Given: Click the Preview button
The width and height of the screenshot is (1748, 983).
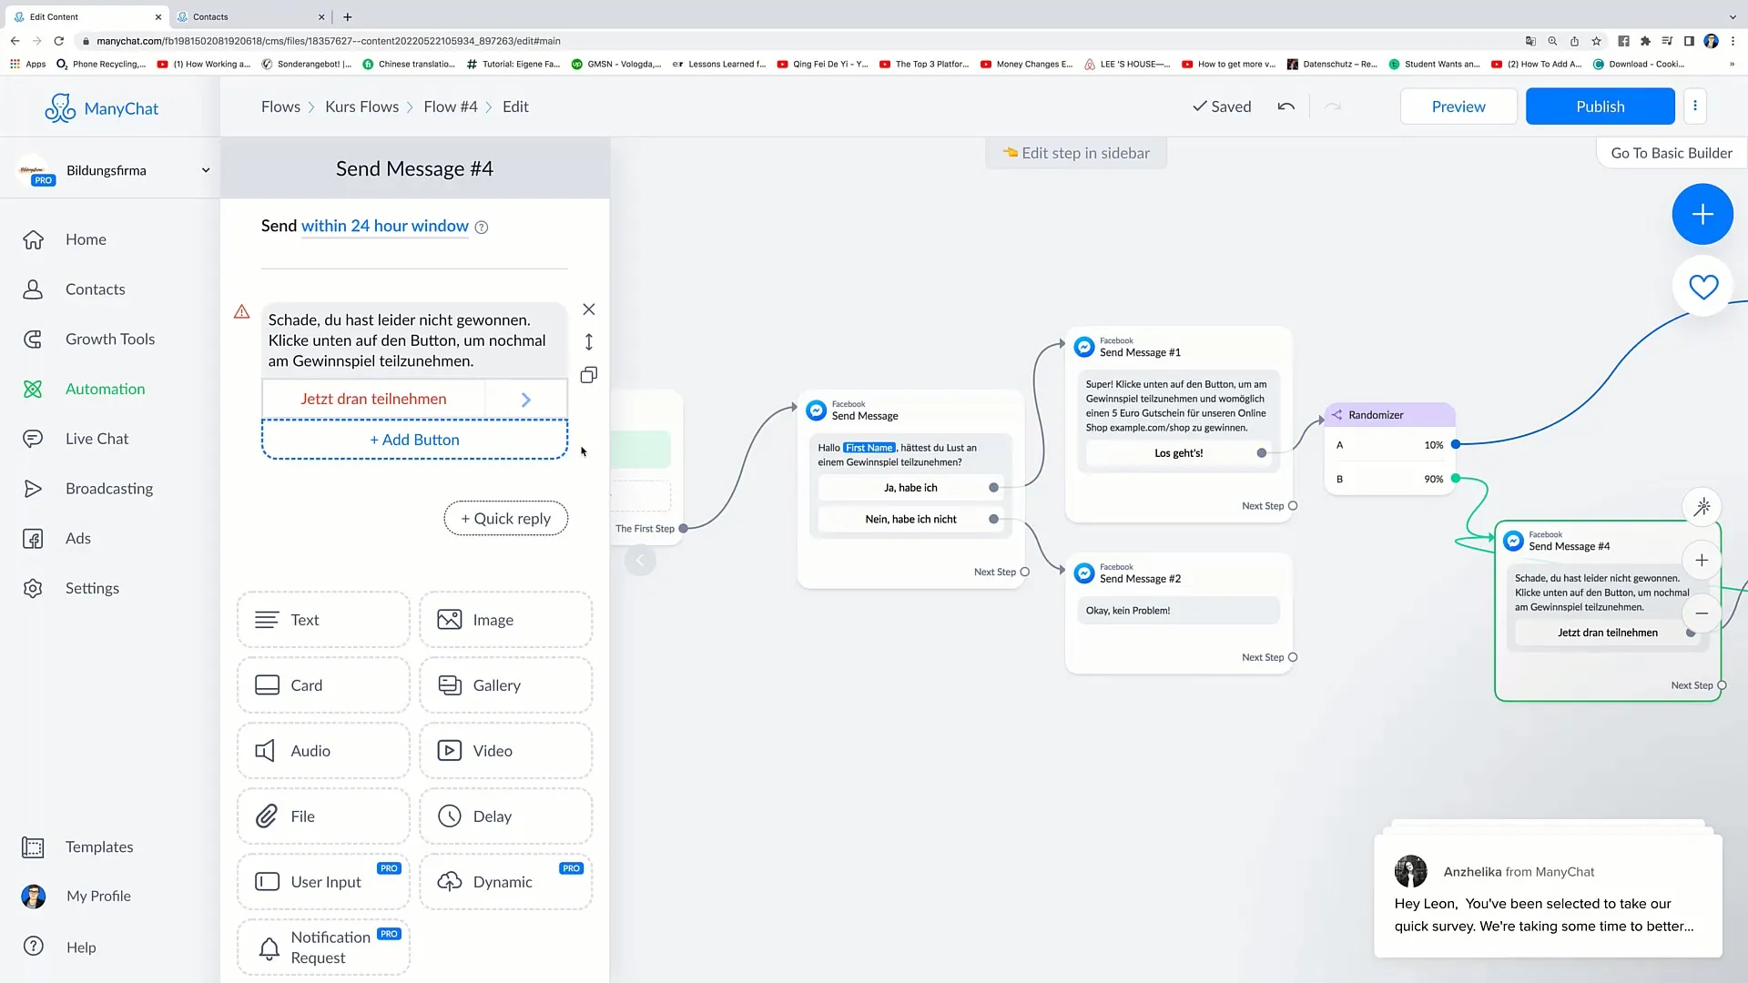Looking at the screenshot, I should [1458, 106].
